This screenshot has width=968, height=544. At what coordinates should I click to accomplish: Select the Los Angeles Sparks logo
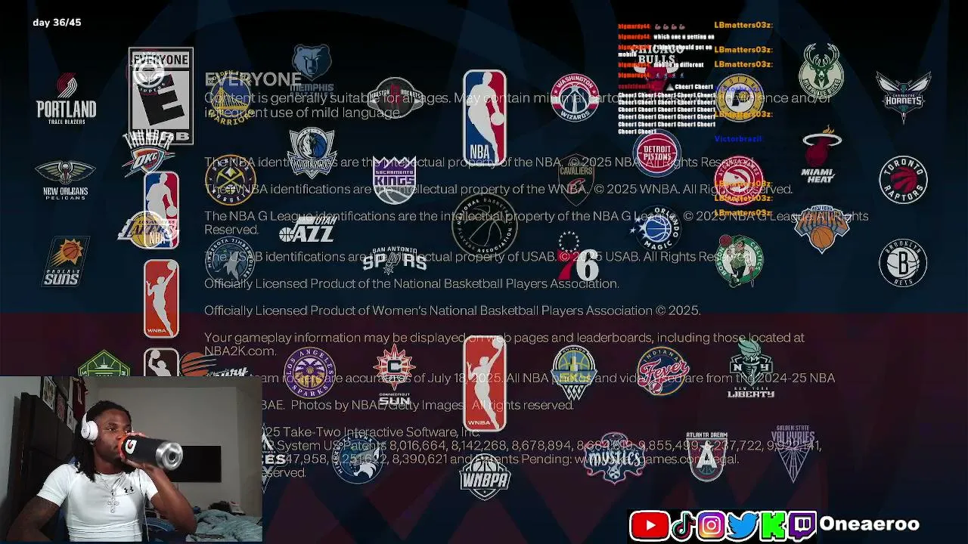pyautogui.click(x=309, y=372)
